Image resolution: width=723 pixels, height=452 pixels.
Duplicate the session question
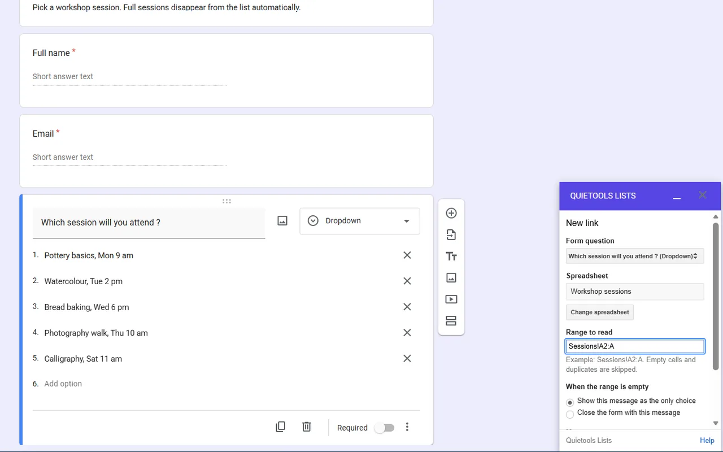pyautogui.click(x=280, y=427)
